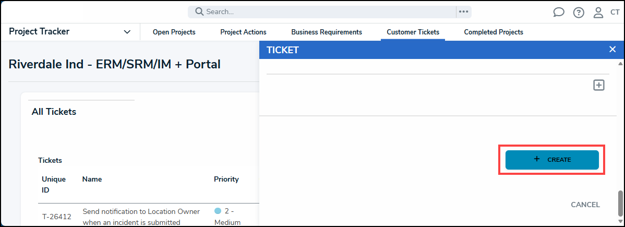
Task: Click the light blue Medium priority dot
Action: (x=218, y=211)
